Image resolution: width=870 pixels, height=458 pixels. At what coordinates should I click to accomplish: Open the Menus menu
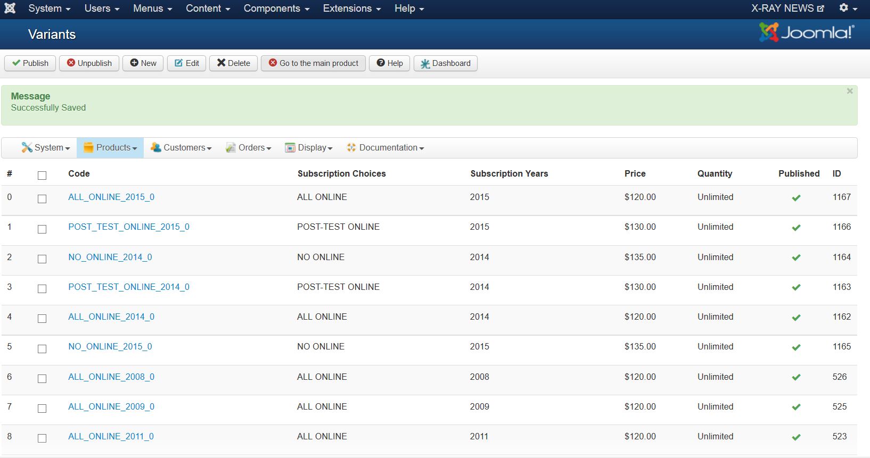pos(153,9)
